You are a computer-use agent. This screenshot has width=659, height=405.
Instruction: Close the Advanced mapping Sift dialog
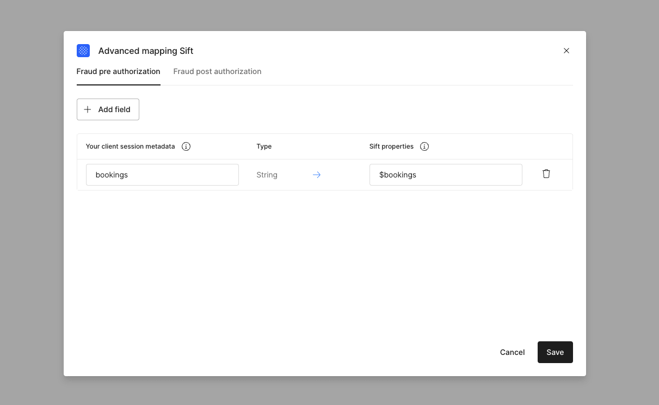[566, 51]
